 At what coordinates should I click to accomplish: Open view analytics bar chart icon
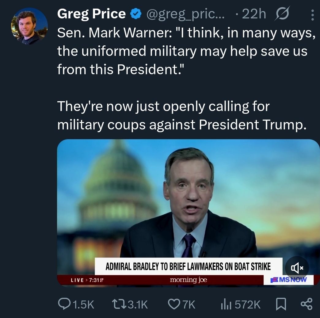[x=226, y=304]
